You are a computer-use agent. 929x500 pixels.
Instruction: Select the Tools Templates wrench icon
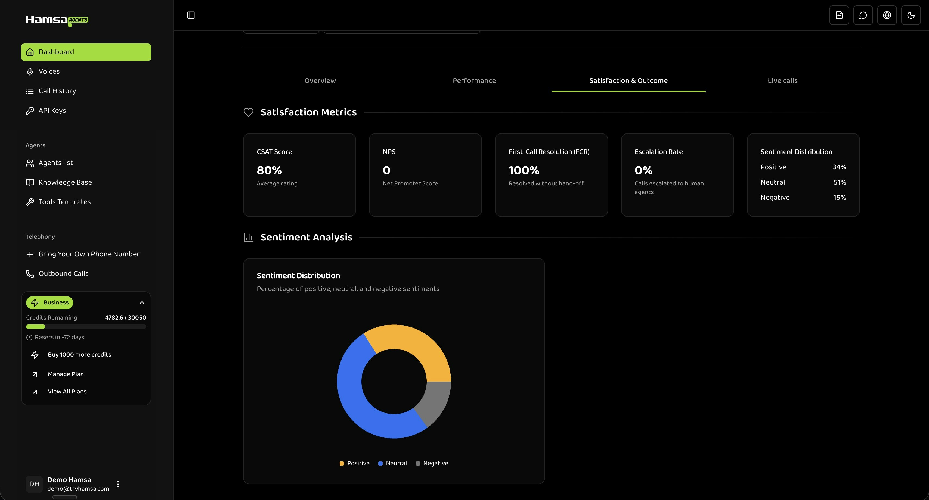tap(30, 202)
